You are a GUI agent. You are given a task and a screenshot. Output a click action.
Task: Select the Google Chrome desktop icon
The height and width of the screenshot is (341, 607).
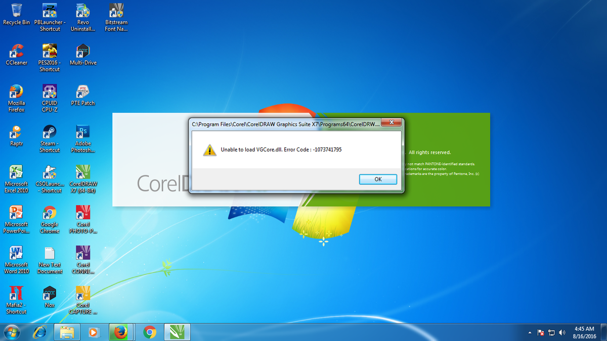50,219
